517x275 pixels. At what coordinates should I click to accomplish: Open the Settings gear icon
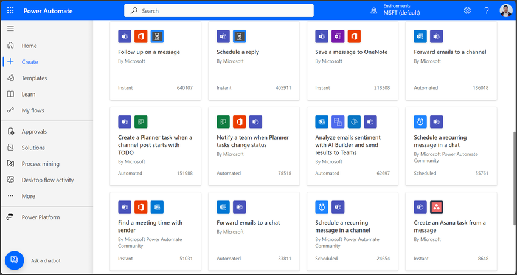(x=467, y=10)
